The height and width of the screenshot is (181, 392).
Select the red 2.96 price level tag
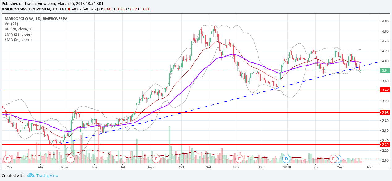385,113
